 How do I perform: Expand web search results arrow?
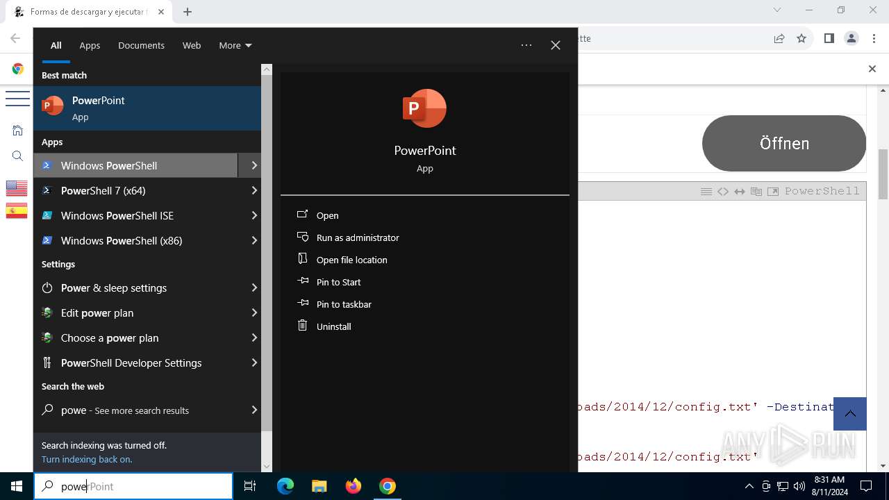coord(254,410)
